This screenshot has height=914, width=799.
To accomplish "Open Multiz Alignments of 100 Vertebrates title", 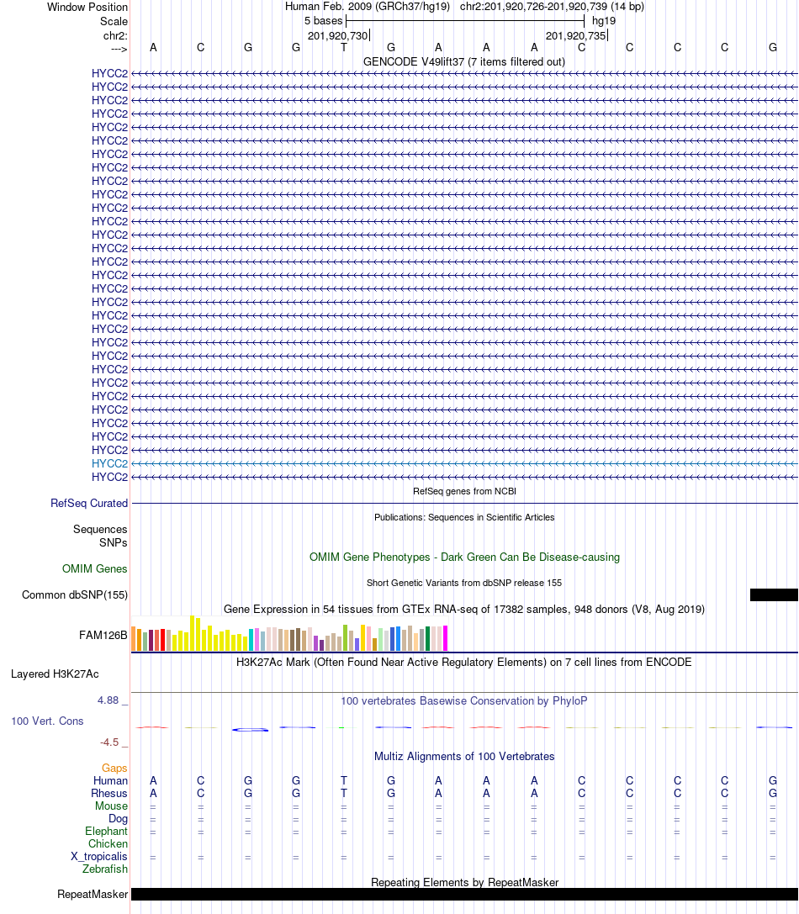I will 464,756.
